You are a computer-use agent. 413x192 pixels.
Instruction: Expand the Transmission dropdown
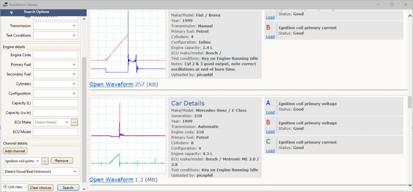coord(56,26)
